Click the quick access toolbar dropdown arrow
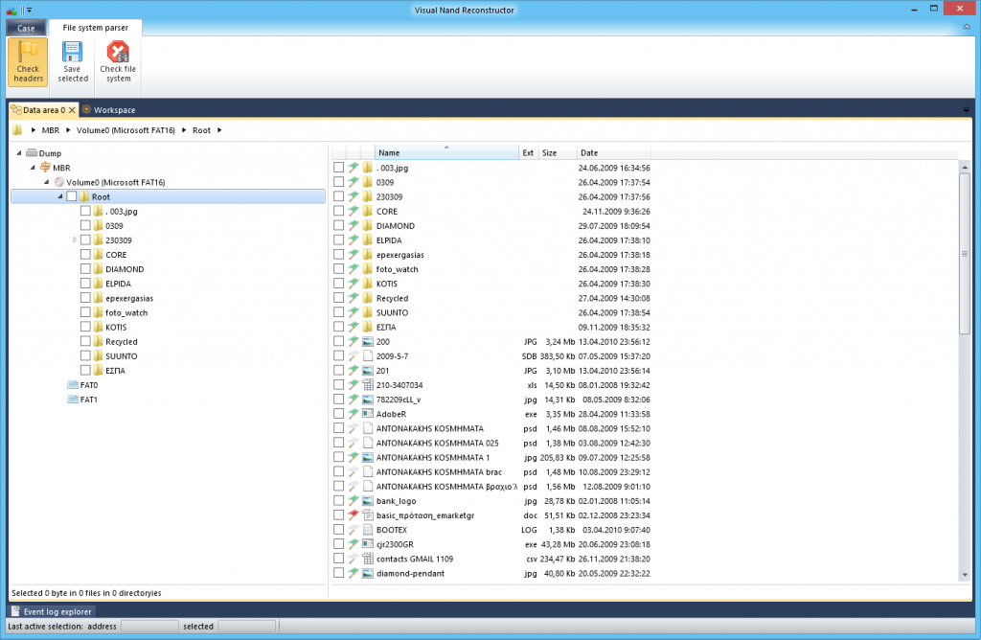 (30, 10)
